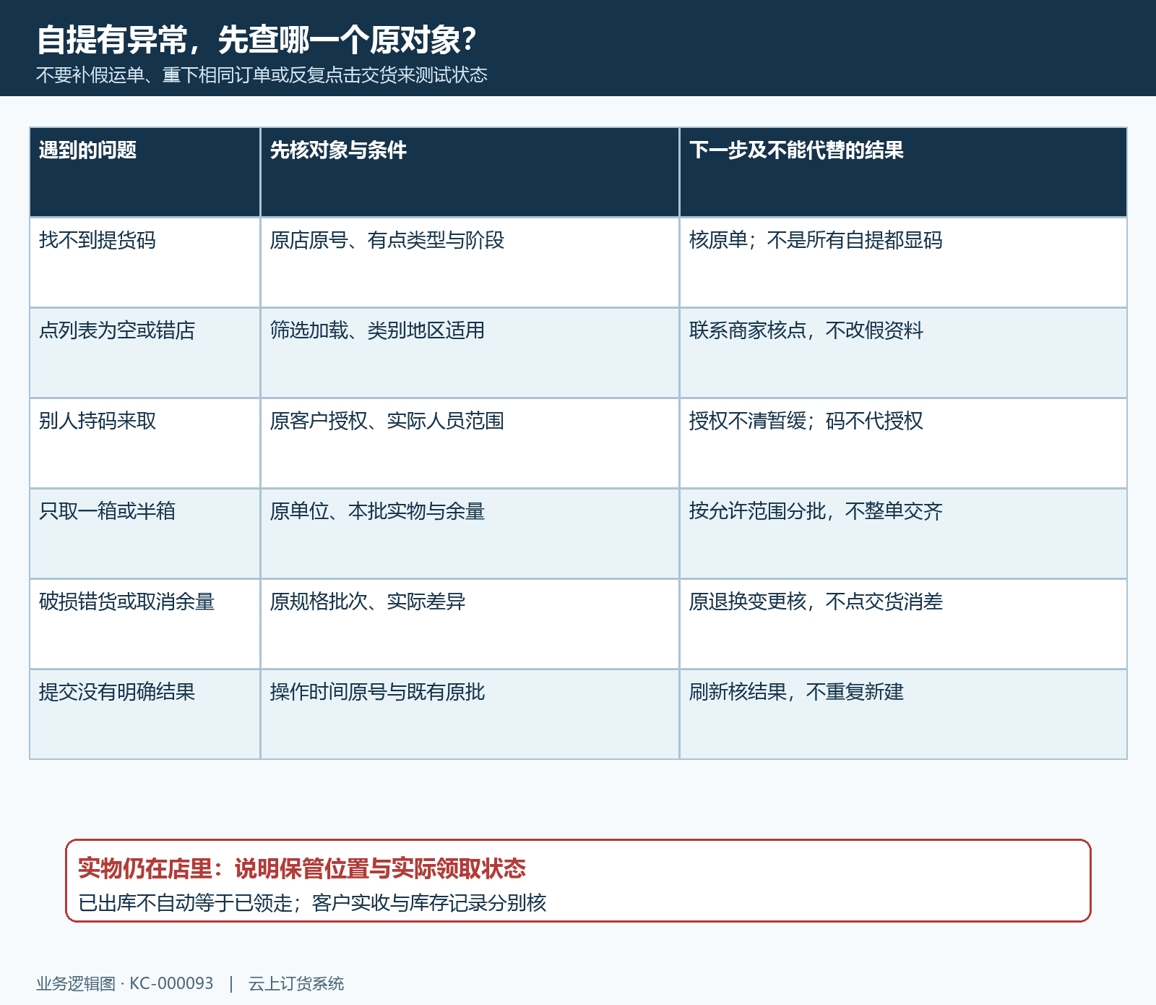This screenshot has width=1156, height=1005.
Task: Click the red heading '实物仍在店里：说明保管位置与实际领取状态'
Action: pyautogui.click(x=302, y=868)
